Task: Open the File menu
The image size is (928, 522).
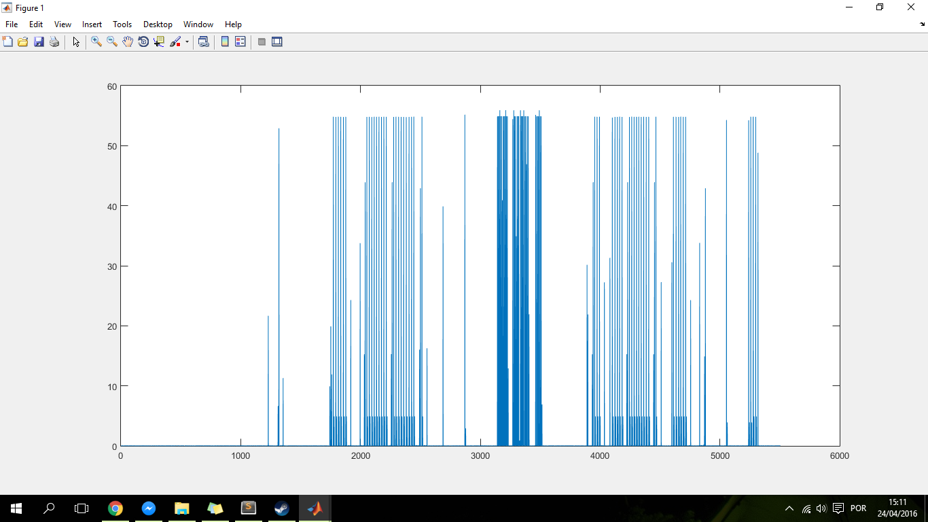Action: [12, 24]
